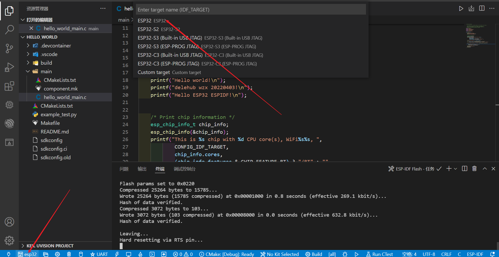
Task: Open sdkconfig file in explorer
Action: (51, 140)
